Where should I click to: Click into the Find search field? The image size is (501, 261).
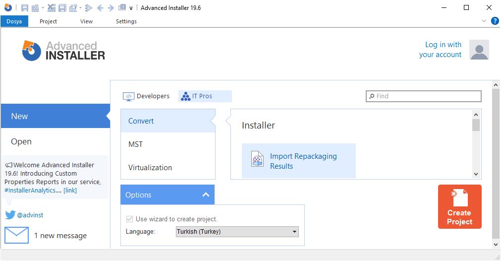click(x=423, y=96)
